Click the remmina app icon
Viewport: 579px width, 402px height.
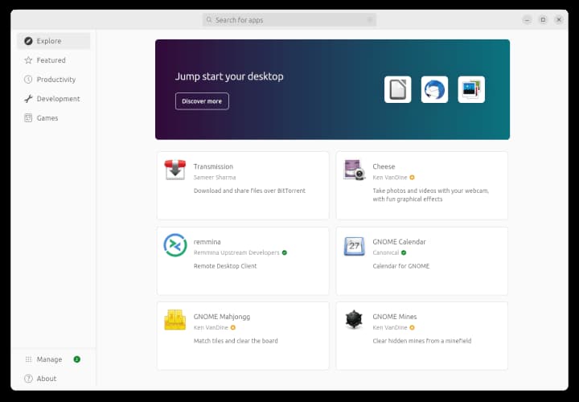coord(175,244)
